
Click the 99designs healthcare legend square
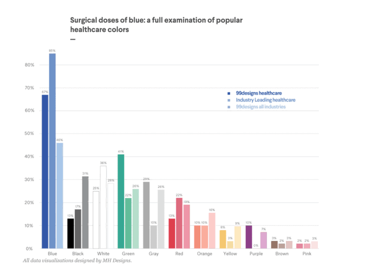coord(229,93)
